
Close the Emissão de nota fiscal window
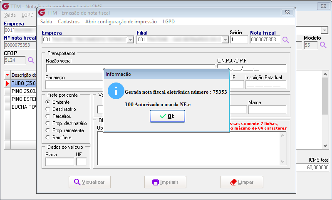coord(287,12)
